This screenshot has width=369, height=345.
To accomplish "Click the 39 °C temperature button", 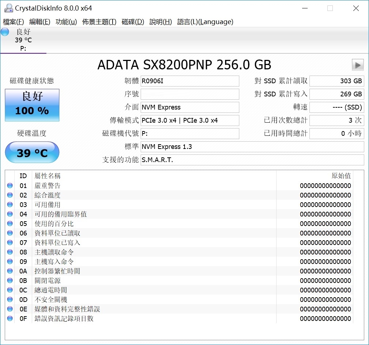I will [x=32, y=152].
